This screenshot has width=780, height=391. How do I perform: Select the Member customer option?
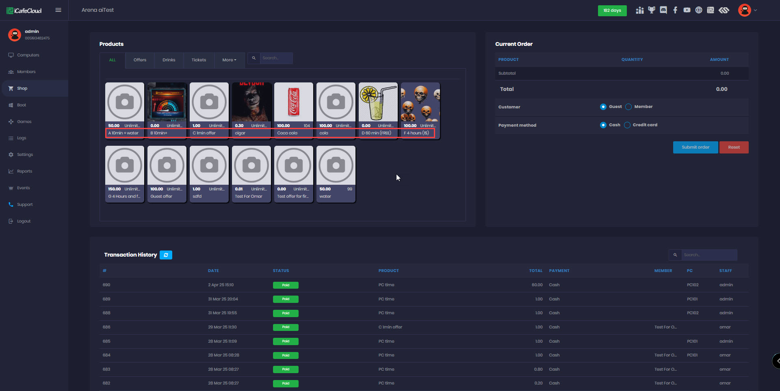(628, 107)
